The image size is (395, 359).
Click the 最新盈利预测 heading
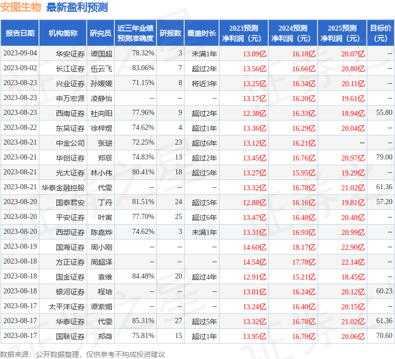pyautogui.click(x=77, y=7)
